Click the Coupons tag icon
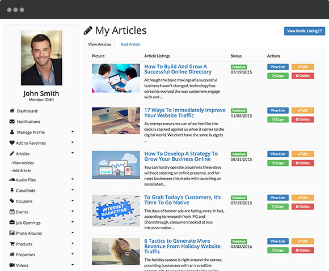The image size is (329, 271). 12,201
